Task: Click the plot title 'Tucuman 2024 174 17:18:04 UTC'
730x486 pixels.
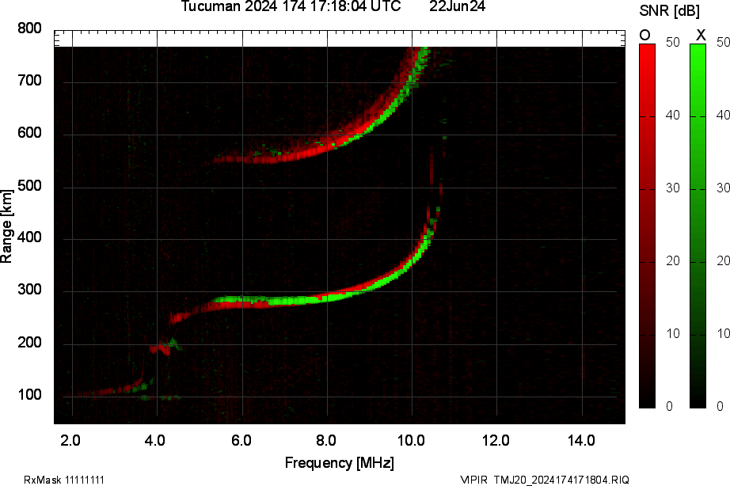Action: (x=291, y=6)
